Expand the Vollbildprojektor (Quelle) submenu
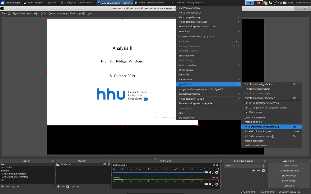Image resolution: width=311 pixels, height=194 pixels. point(209,99)
